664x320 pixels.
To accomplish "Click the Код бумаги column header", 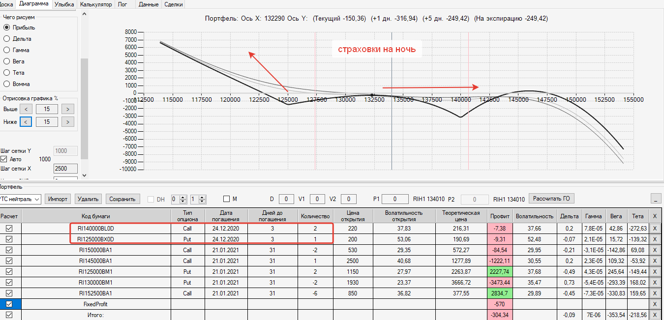I will (96, 216).
